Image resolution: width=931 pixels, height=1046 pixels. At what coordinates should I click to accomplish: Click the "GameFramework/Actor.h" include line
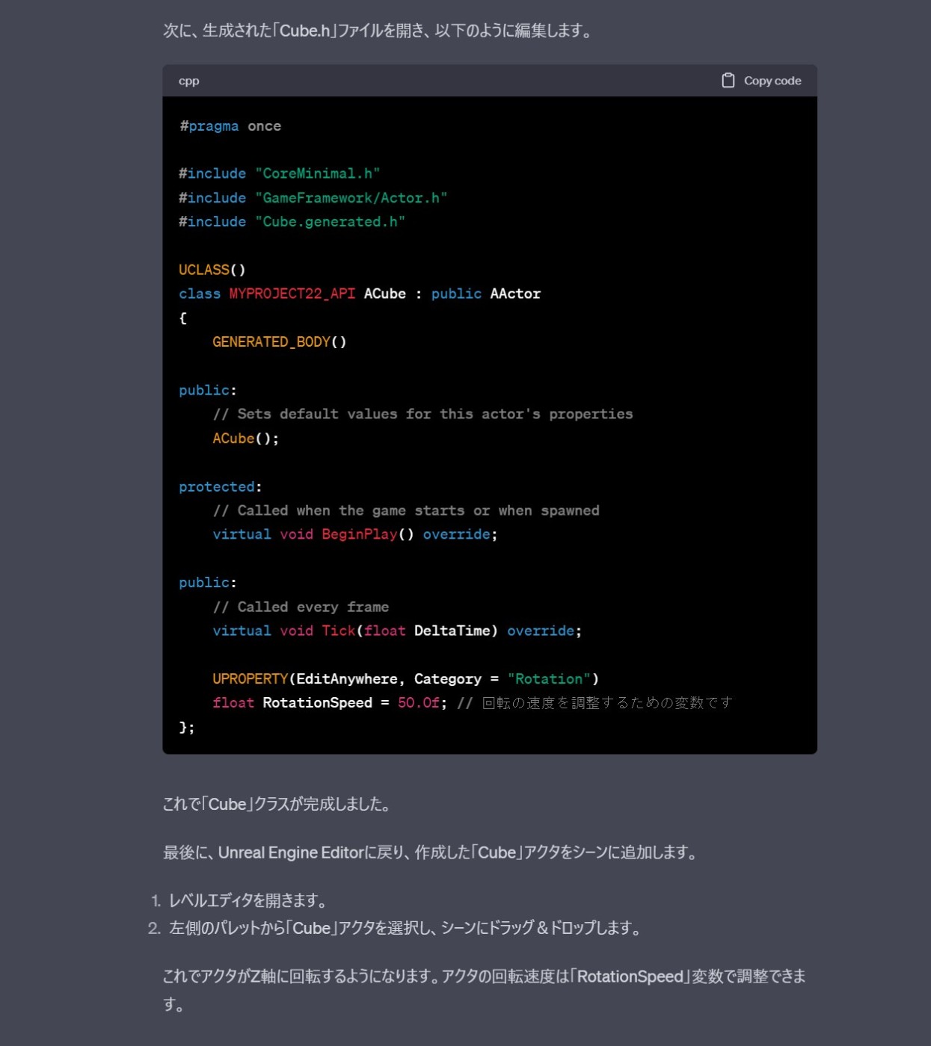pyautogui.click(x=313, y=198)
